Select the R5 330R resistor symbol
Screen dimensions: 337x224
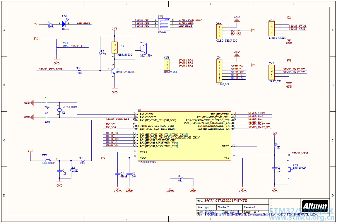pos(82,160)
